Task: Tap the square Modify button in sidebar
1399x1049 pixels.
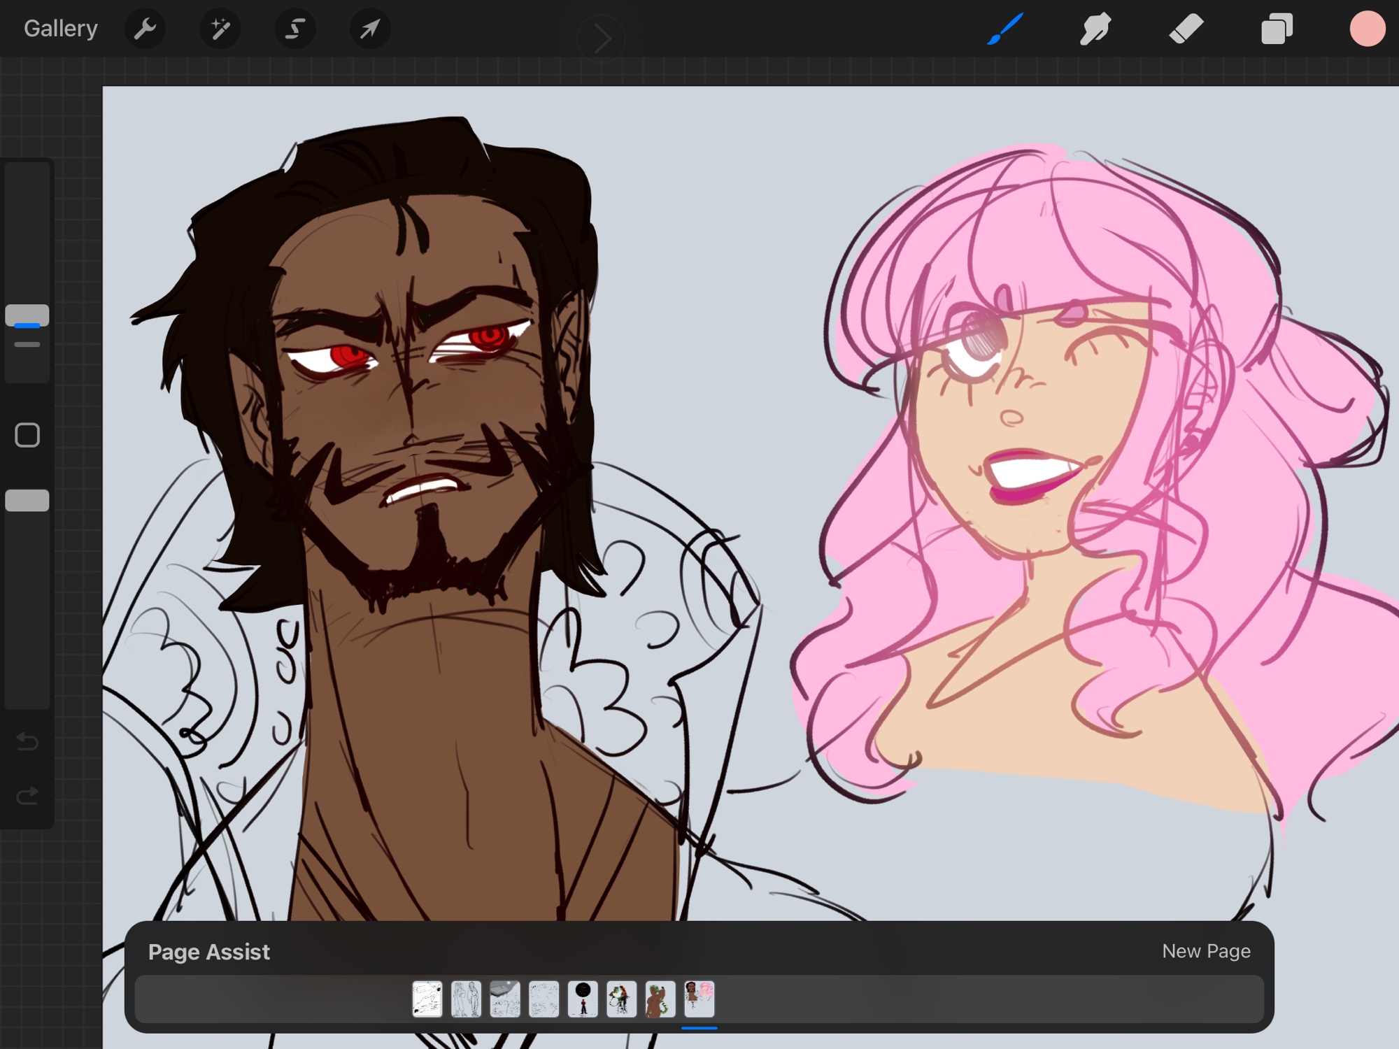Action: click(x=27, y=435)
